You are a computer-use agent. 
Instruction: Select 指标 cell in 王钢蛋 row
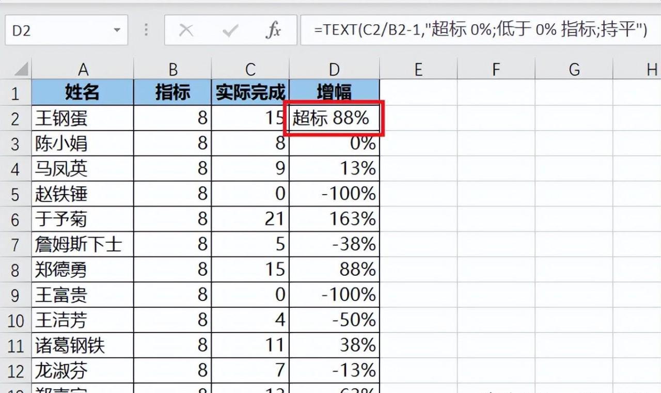(x=172, y=118)
